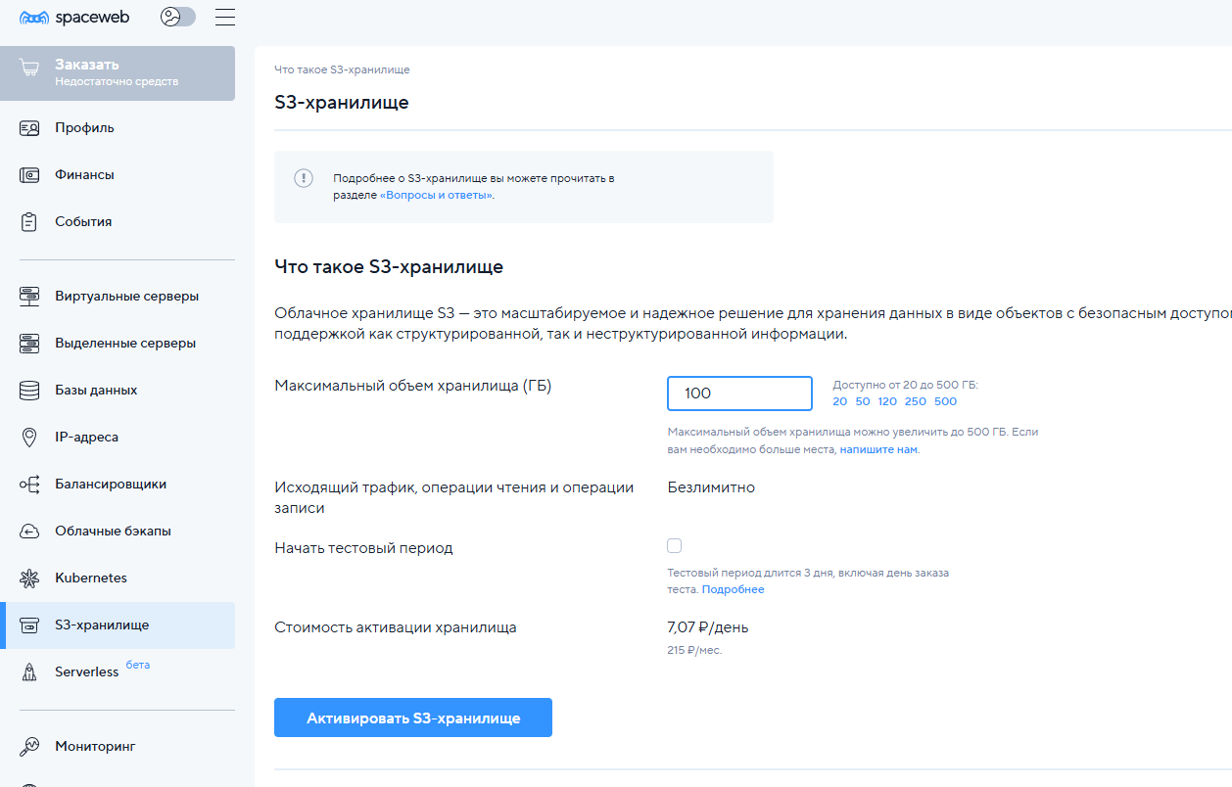This screenshot has height=787, width=1232.
Task: Click the напишите нам link
Action: tap(878, 450)
